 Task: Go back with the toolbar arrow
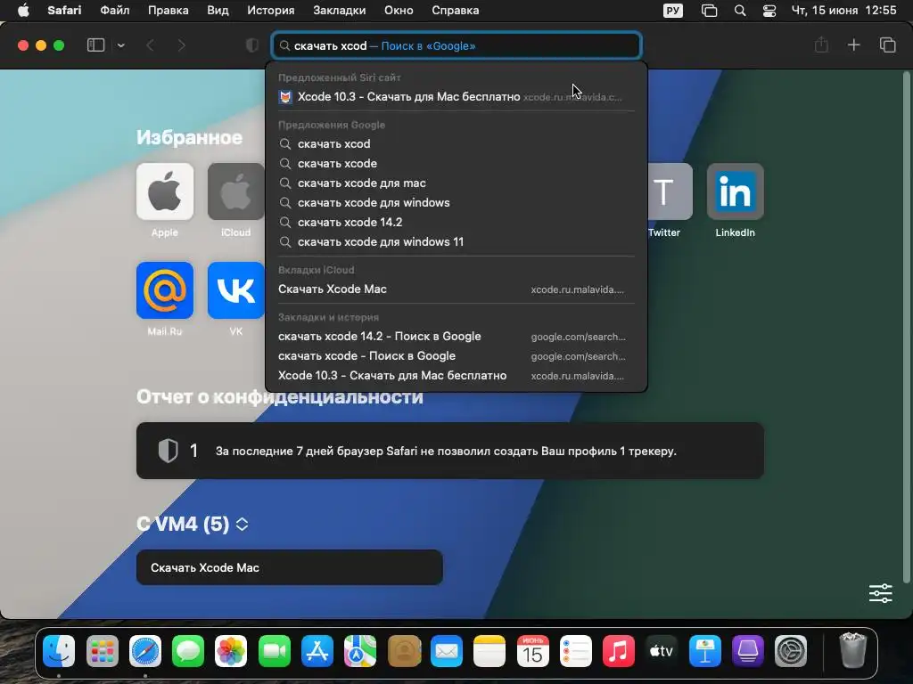(150, 45)
